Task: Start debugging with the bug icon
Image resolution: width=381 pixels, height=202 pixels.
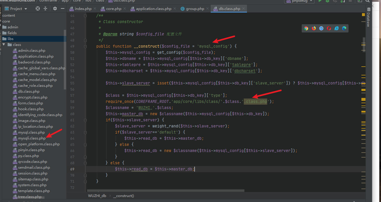Action: (327, 1)
